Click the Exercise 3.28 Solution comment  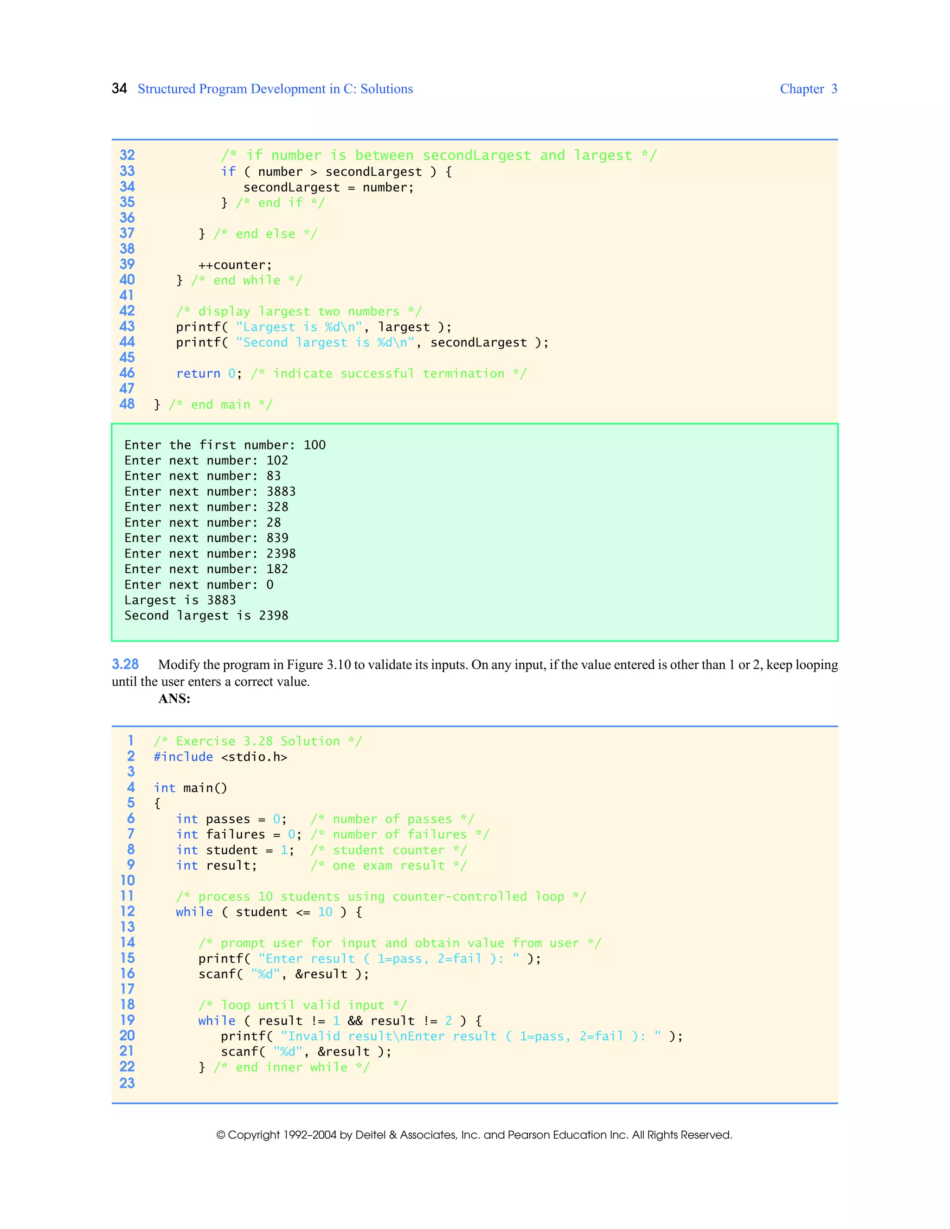[258, 741]
